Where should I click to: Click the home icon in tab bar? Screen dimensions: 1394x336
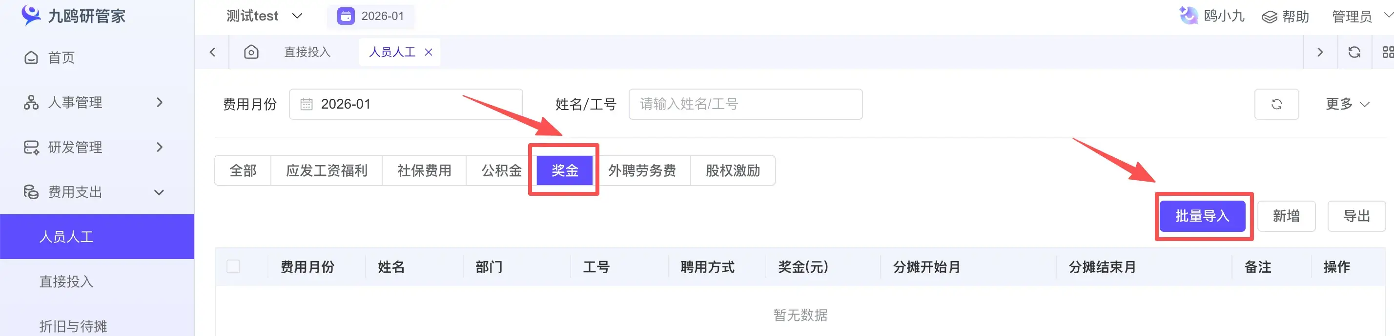point(251,52)
